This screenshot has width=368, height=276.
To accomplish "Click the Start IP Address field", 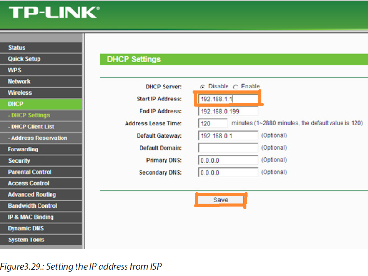I will tap(228, 99).
